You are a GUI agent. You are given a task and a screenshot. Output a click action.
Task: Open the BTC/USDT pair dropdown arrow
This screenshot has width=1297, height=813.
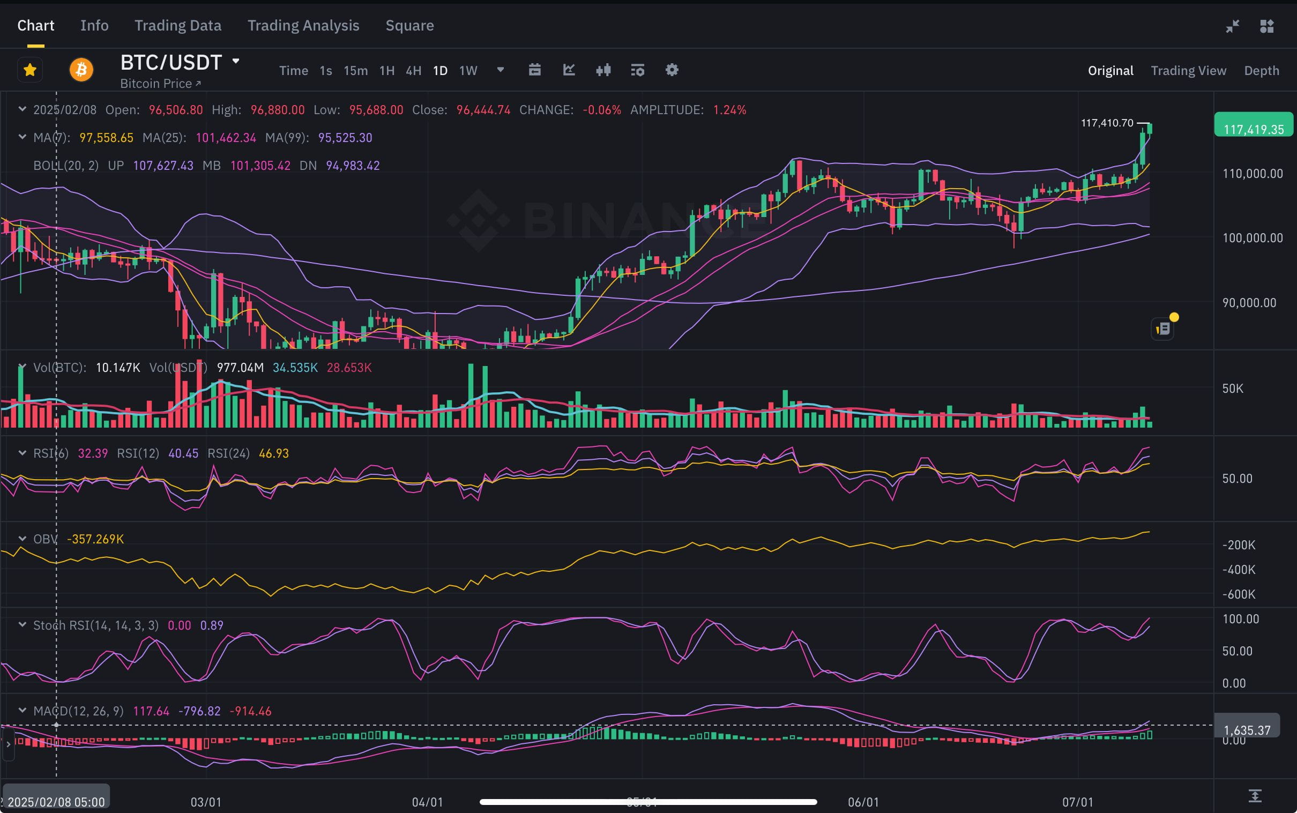point(235,61)
